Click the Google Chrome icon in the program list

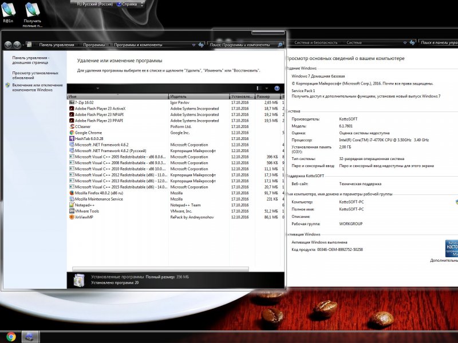tap(72, 133)
